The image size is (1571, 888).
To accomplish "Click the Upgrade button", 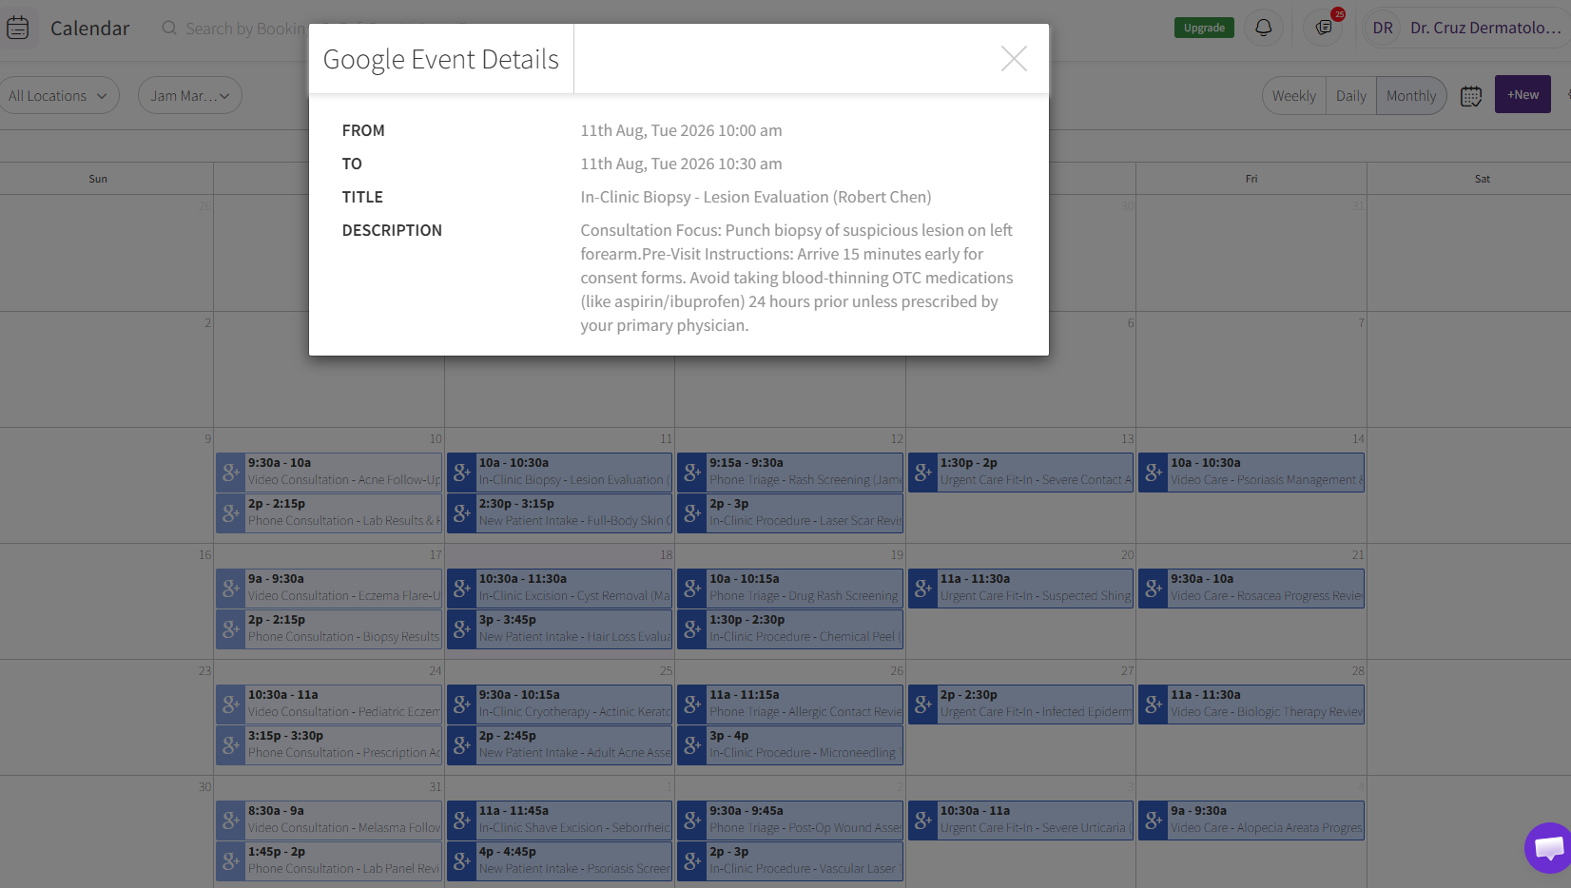I will [1204, 28].
